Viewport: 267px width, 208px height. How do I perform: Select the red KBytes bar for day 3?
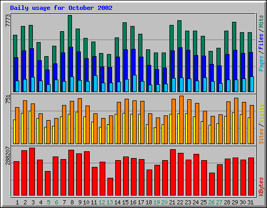[x=32, y=172]
